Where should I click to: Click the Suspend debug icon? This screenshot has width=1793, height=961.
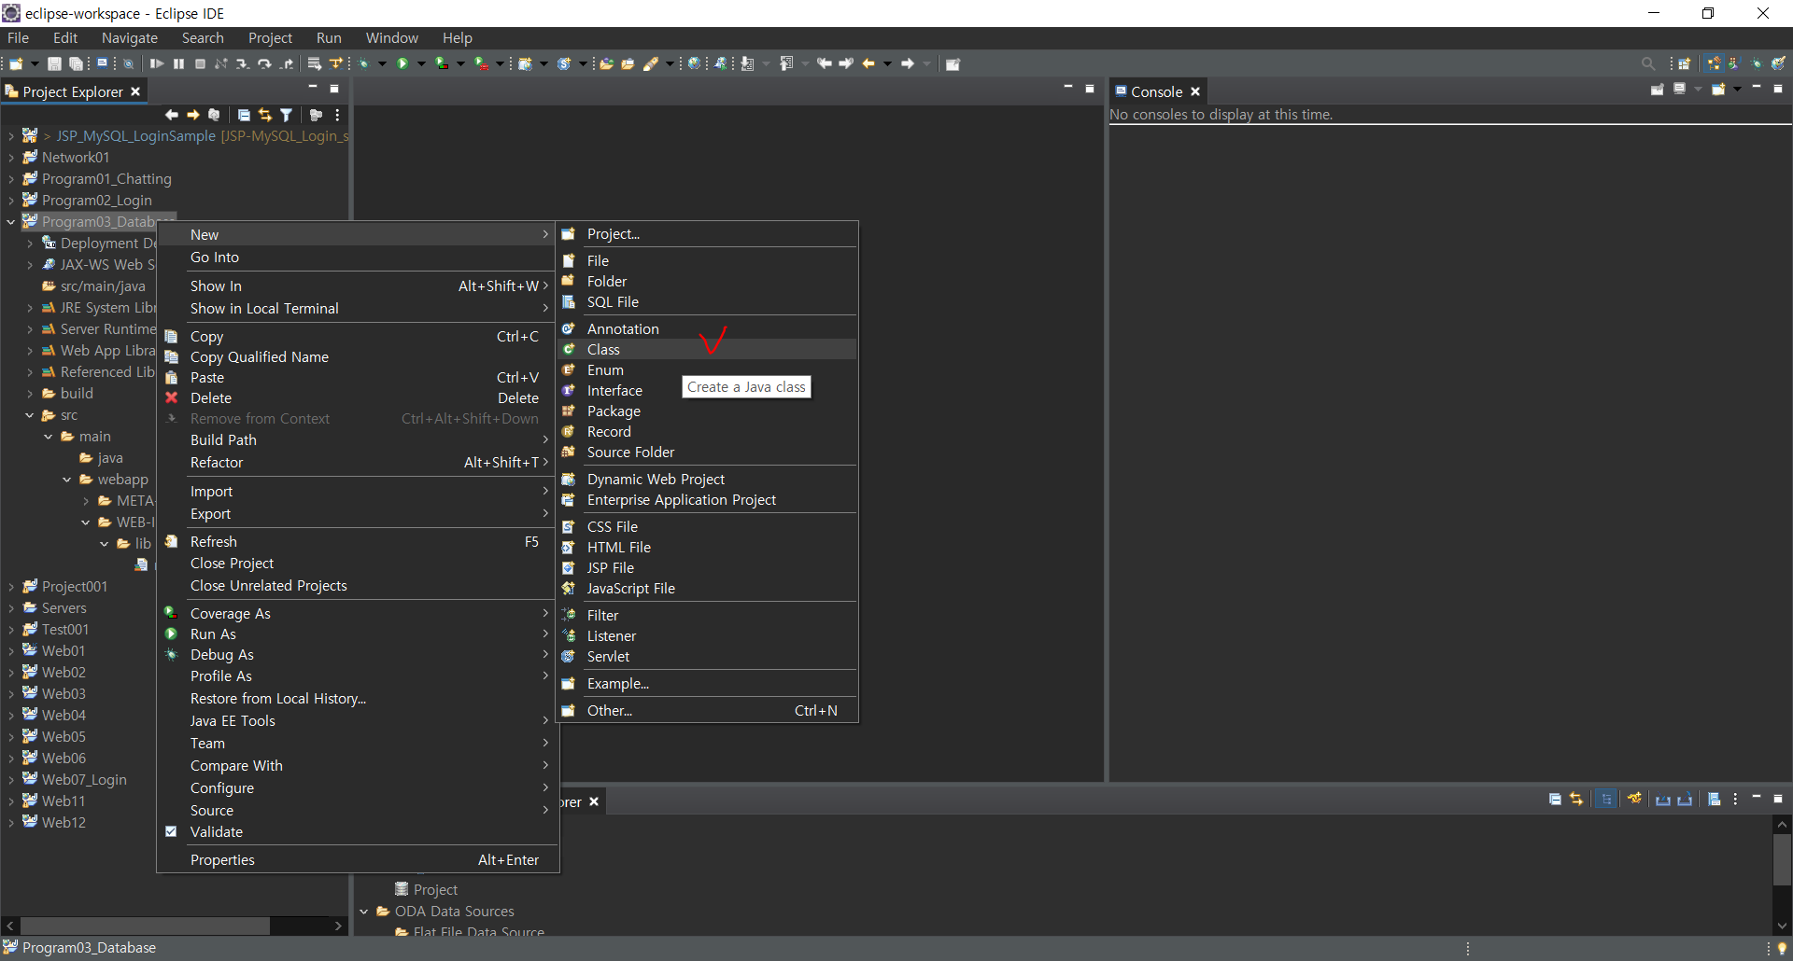[x=178, y=64]
